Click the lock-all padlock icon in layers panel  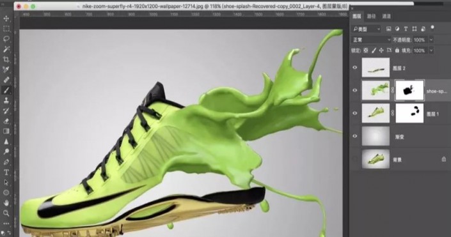pos(397,50)
